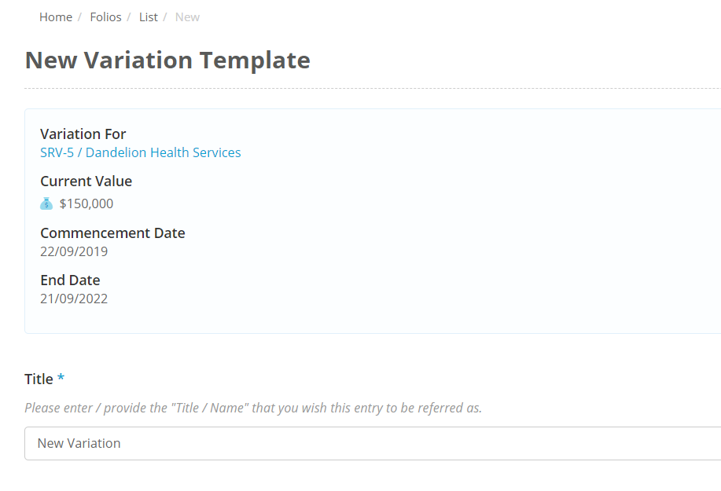This screenshot has height=491, width=721.
Task: Click the commencement date 22/09/2019
Action: tap(74, 251)
